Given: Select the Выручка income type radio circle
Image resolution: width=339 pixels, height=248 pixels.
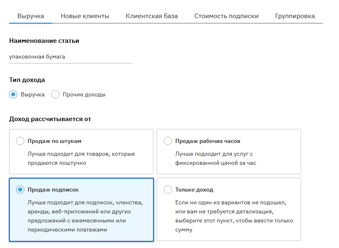Looking at the screenshot, I should tap(14, 94).
